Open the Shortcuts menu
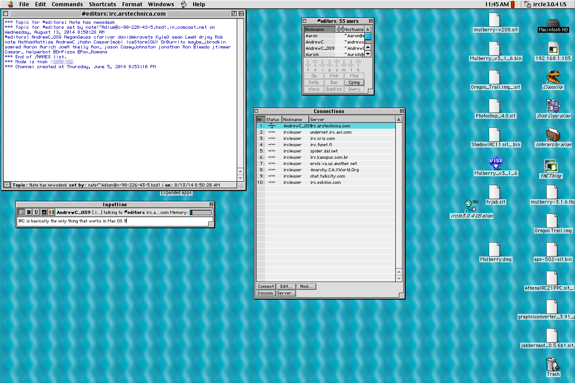Image resolution: width=575 pixels, height=383 pixels. pyautogui.click(x=102, y=4)
